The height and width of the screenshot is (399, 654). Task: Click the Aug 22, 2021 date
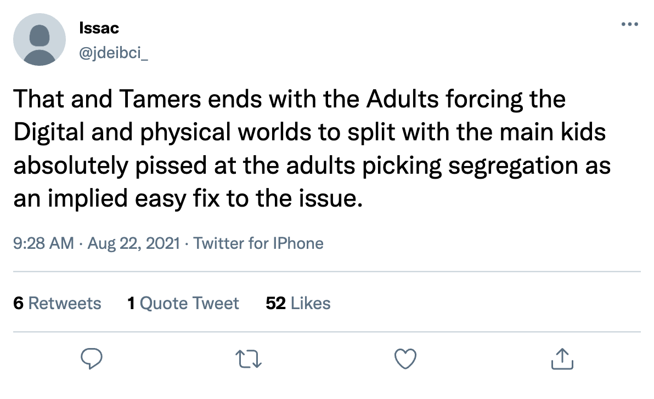pos(133,243)
